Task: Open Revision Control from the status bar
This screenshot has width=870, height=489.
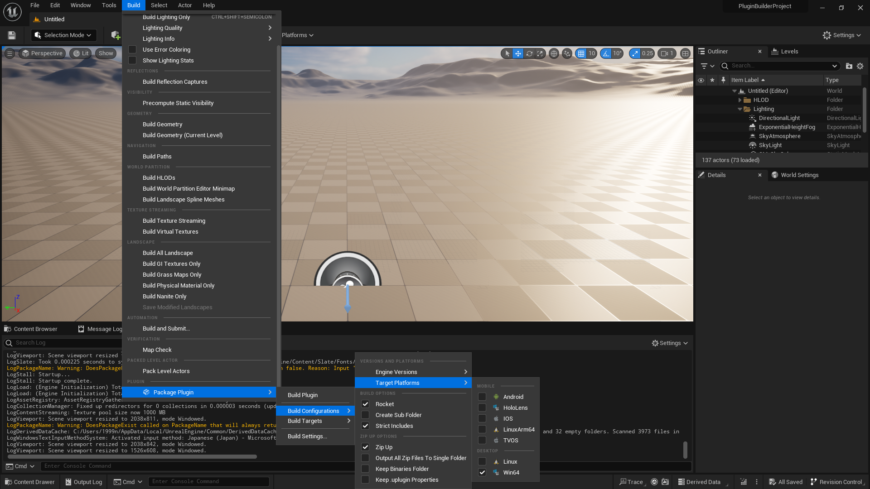Action: 836,482
